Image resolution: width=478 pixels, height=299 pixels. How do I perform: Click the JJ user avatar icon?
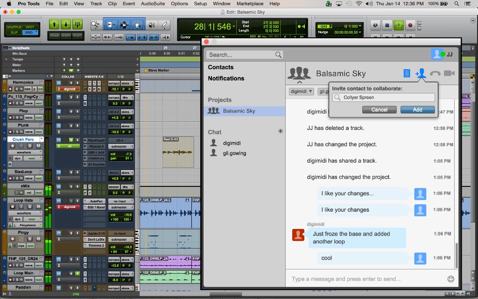437,54
